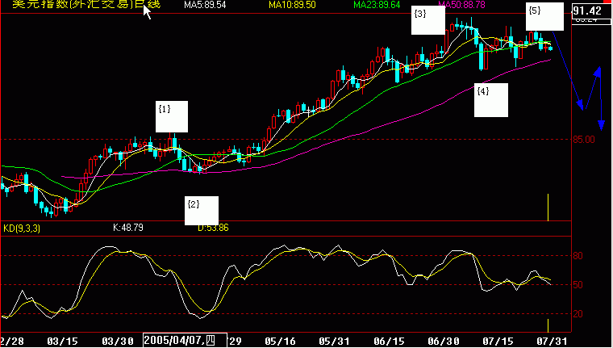
Task: Click the KD(9,3,3) indicator label
Action: point(22,229)
